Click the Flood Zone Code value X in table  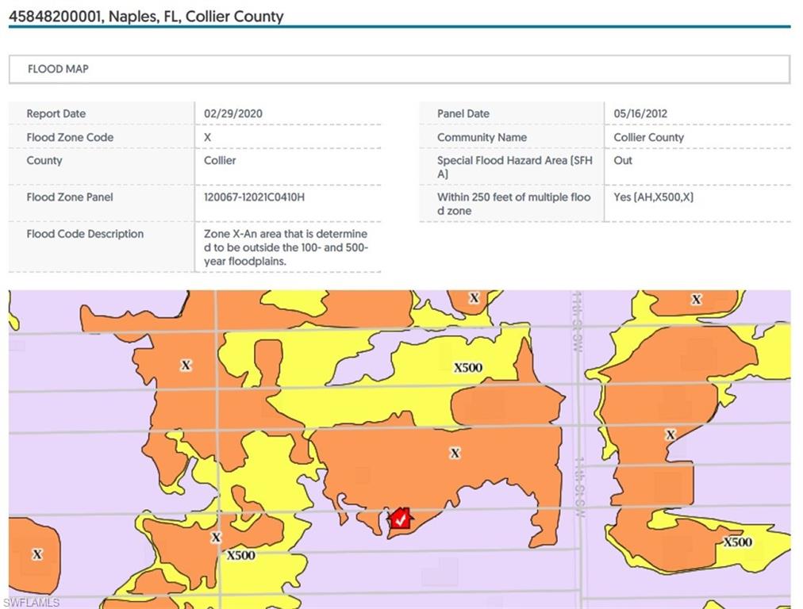(208, 137)
